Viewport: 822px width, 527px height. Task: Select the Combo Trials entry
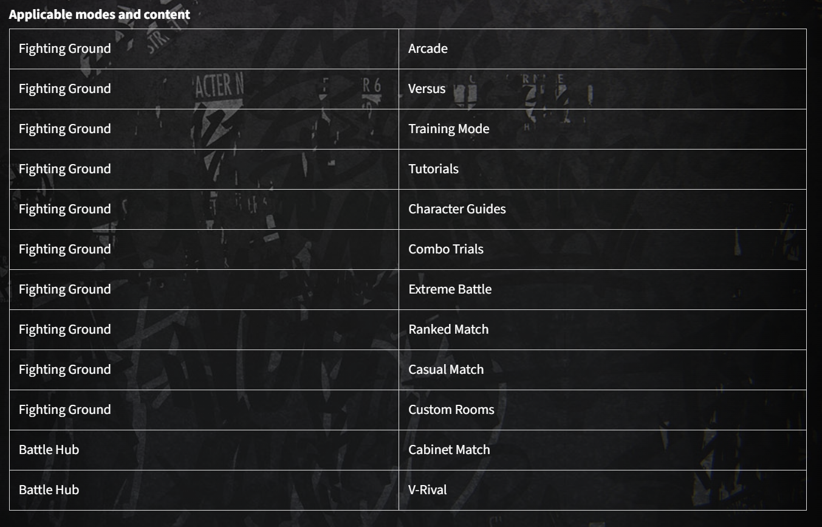tap(446, 249)
